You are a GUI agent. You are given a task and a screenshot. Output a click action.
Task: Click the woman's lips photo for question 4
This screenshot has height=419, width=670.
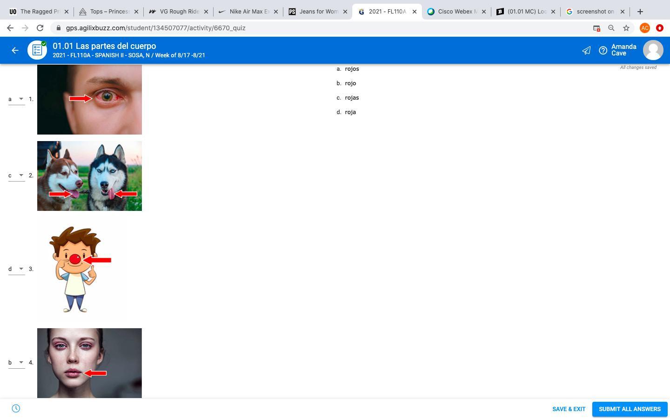(x=89, y=363)
